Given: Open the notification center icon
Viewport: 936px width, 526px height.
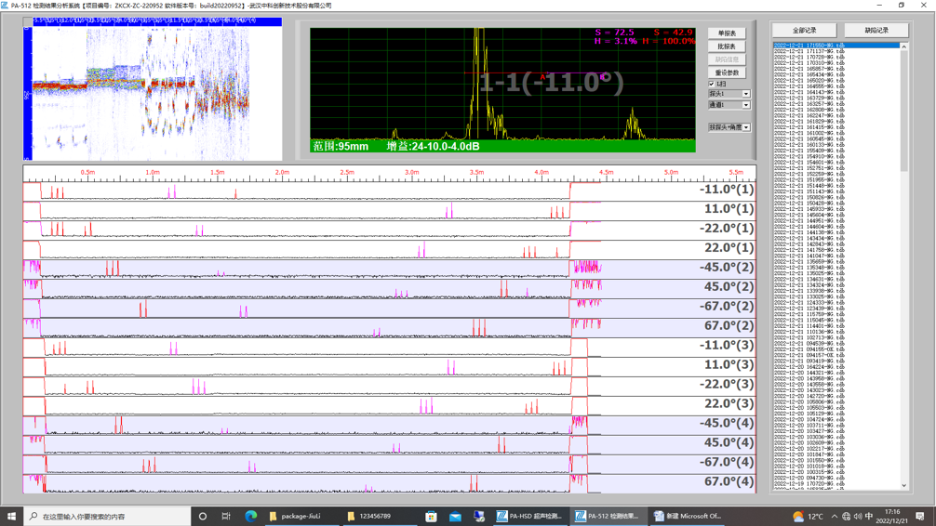Looking at the screenshot, I should coord(920,516).
